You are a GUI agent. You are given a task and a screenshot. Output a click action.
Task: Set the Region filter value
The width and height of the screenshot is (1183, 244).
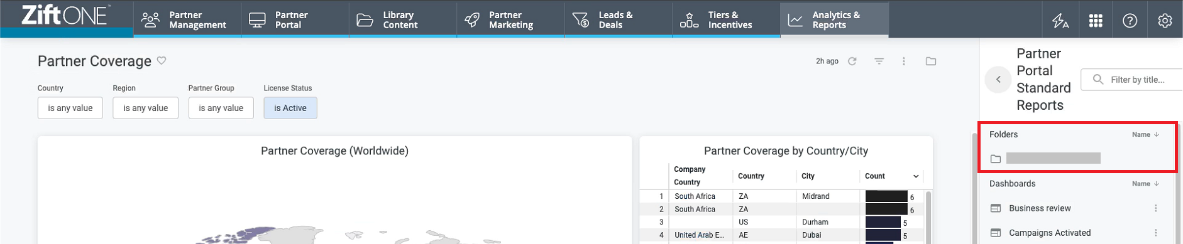click(146, 108)
